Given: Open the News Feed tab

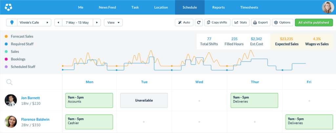Looking at the screenshot, I should coord(107,7).
